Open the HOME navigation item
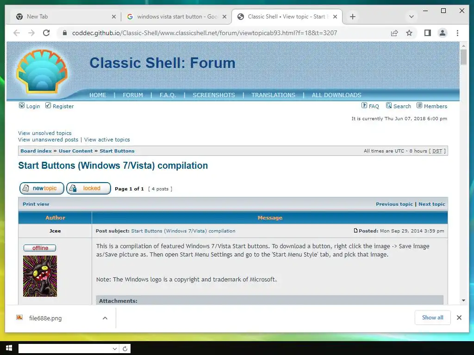 98,95
